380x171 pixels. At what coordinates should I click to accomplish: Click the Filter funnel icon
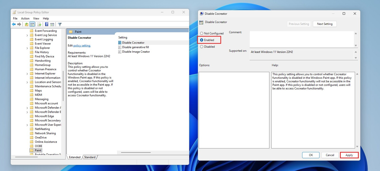(60, 24)
